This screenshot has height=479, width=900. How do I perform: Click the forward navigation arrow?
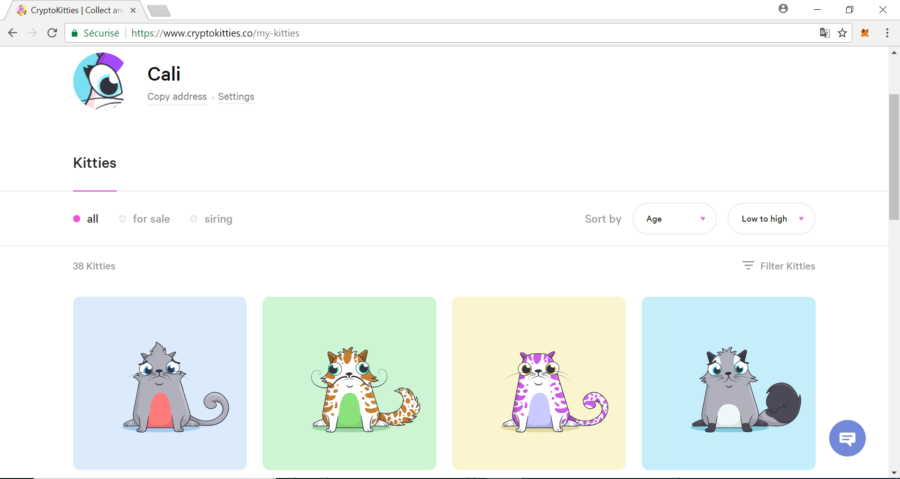(32, 33)
